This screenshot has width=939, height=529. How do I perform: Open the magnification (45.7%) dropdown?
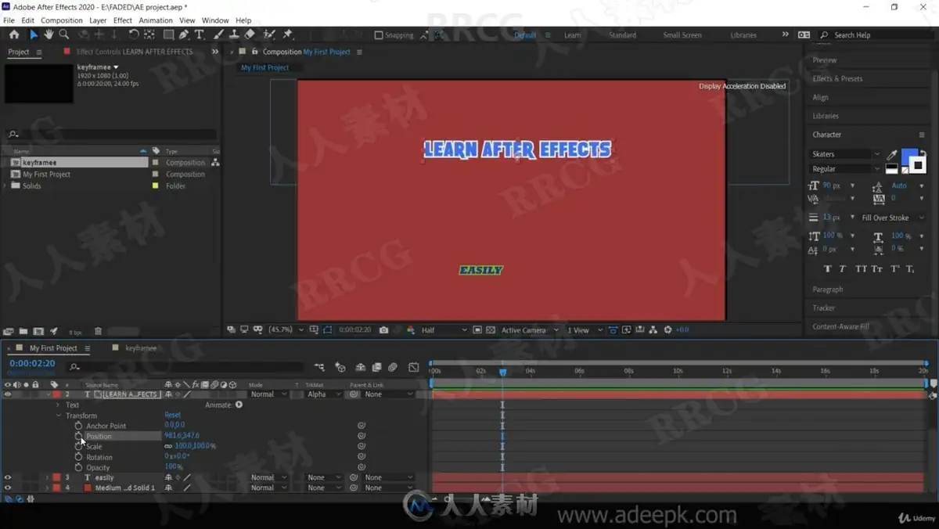[x=286, y=330]
